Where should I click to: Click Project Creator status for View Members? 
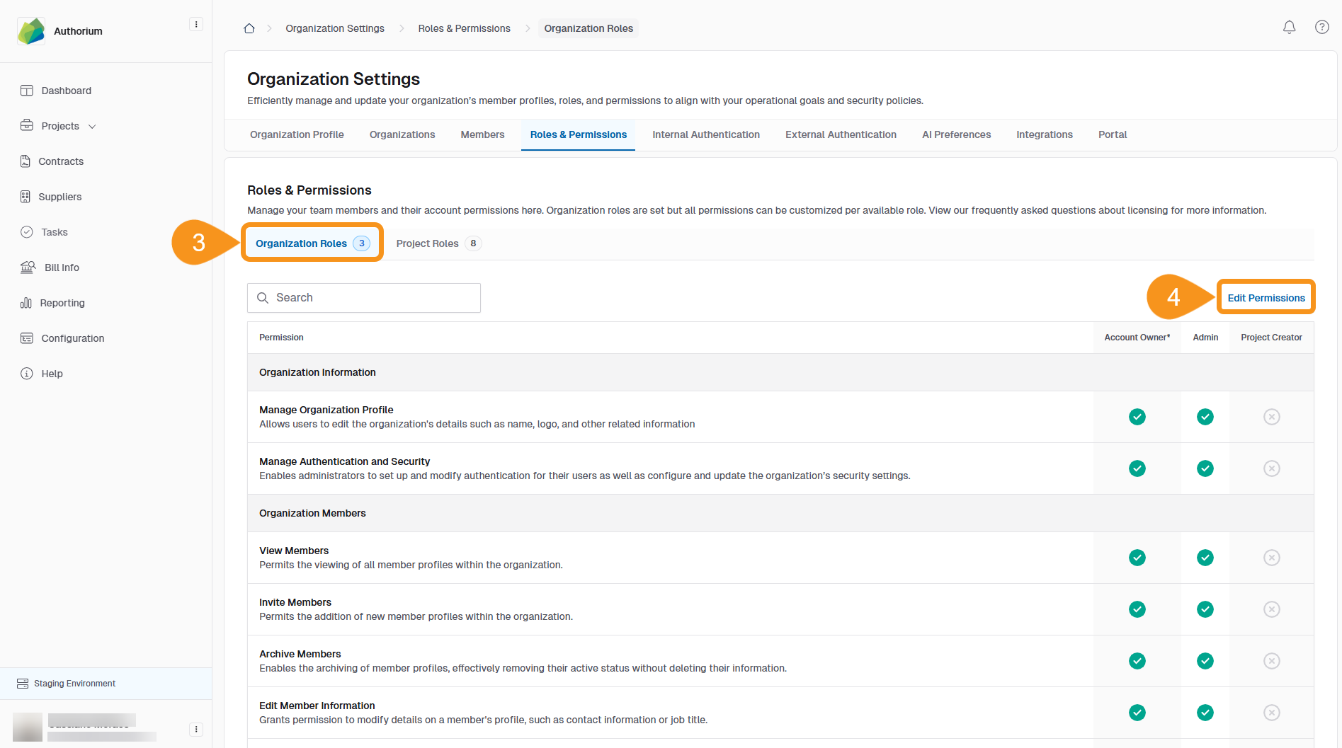point(1271,558)
